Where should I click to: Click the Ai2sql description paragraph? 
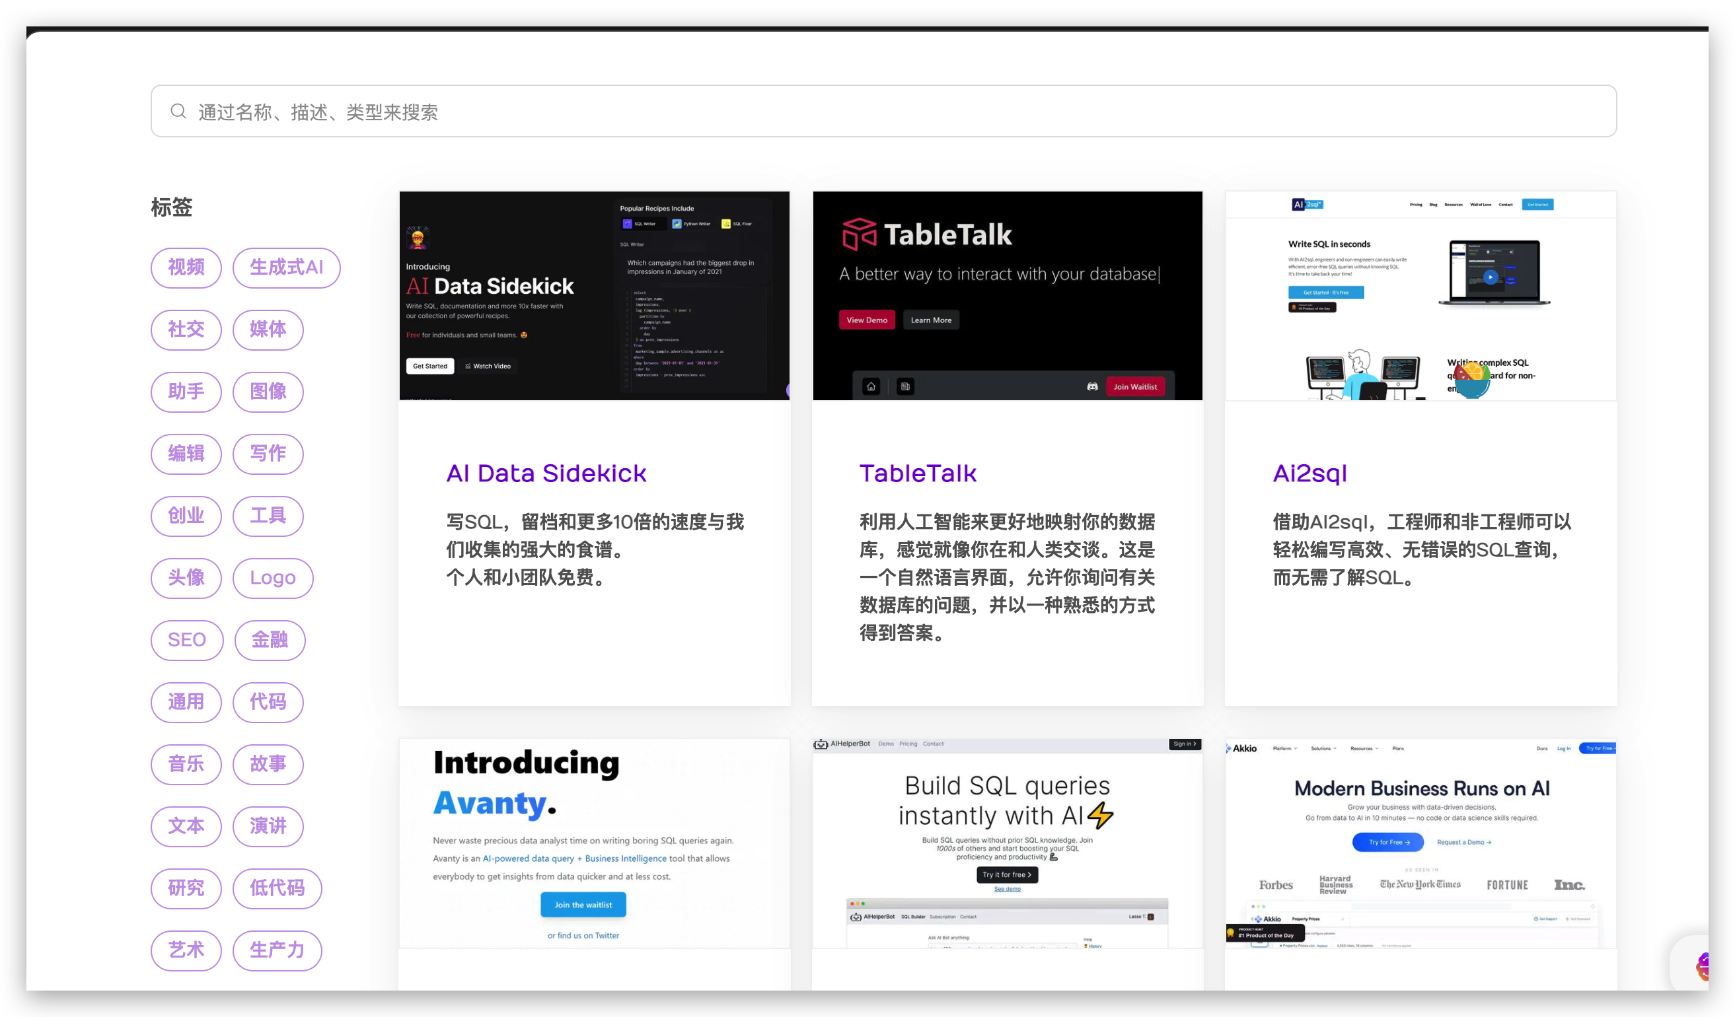tap(1422, 550)
